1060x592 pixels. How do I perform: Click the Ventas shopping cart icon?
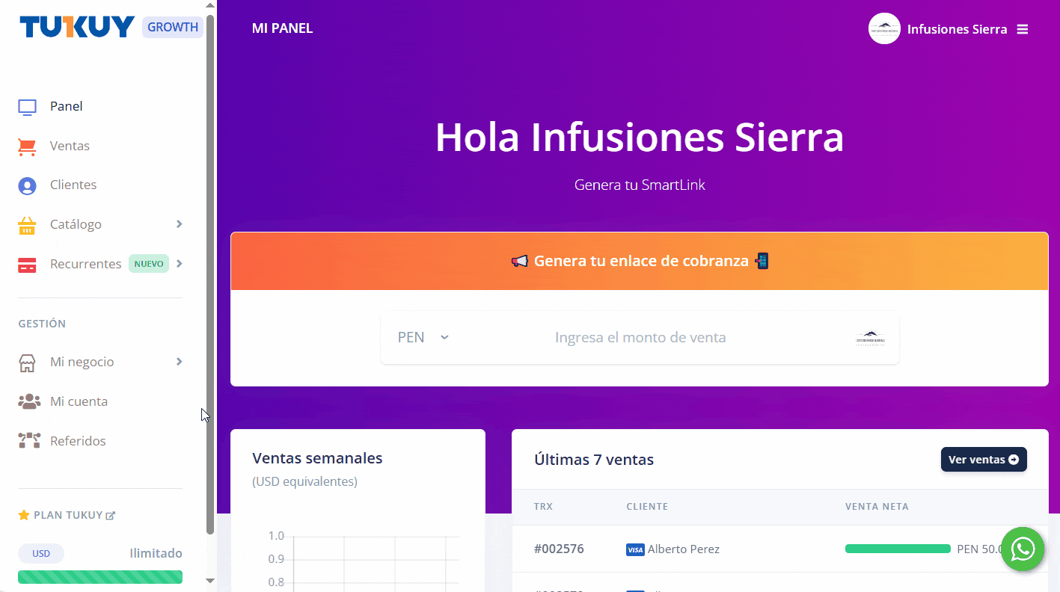27,147
